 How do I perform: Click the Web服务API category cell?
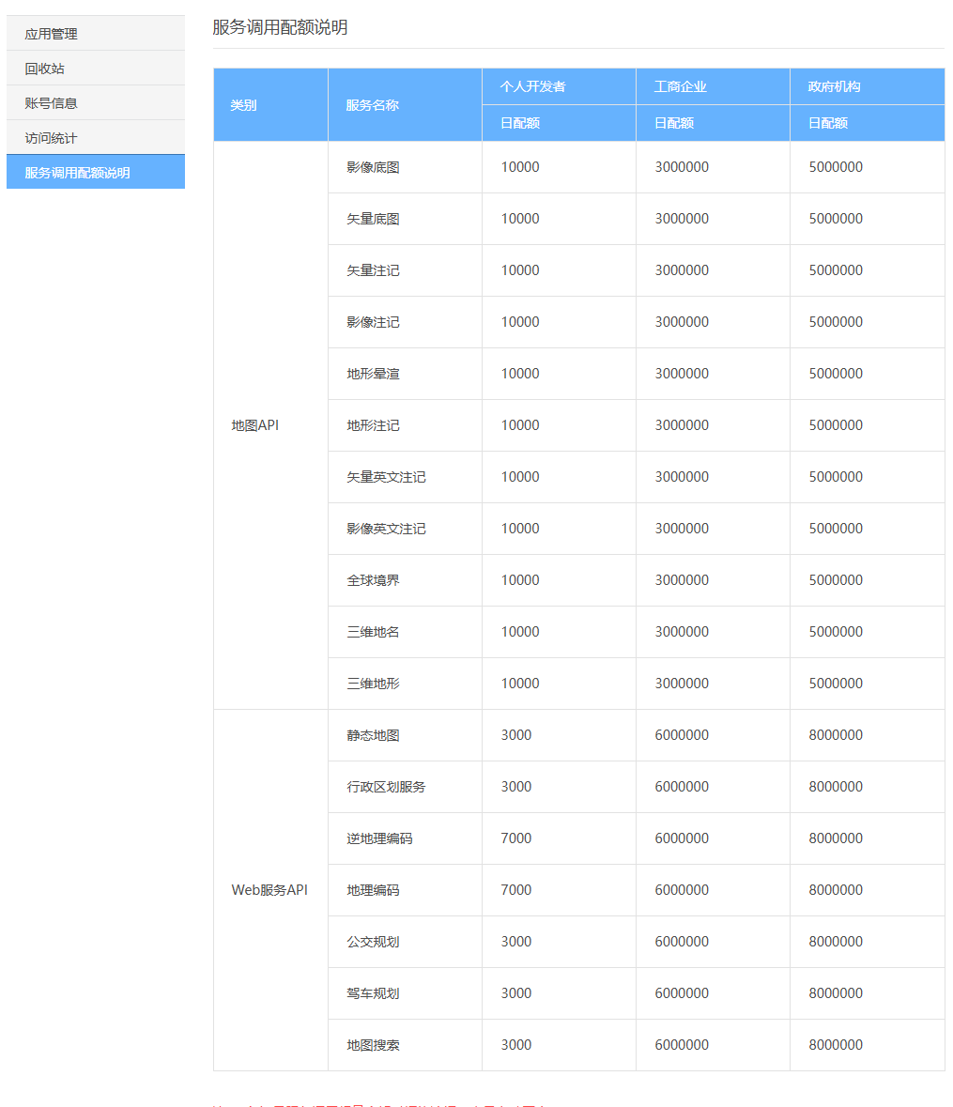[x=269, y=890]
